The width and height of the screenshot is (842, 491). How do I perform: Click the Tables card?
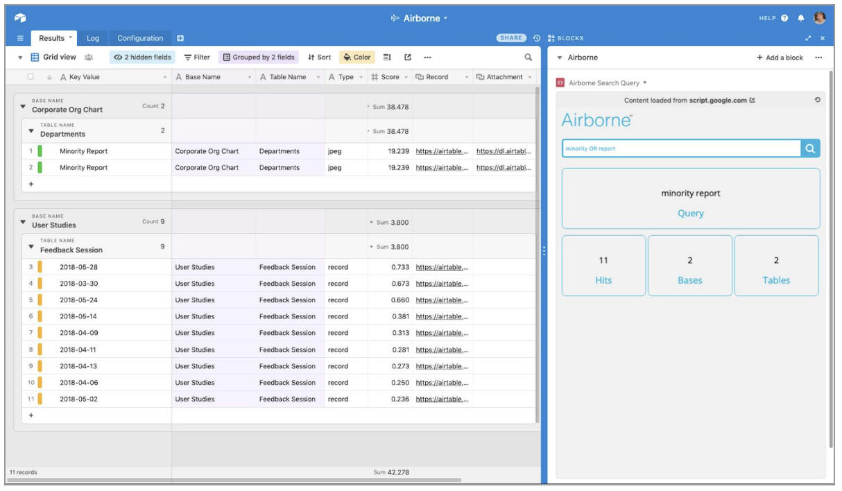[x=776, y=266]
